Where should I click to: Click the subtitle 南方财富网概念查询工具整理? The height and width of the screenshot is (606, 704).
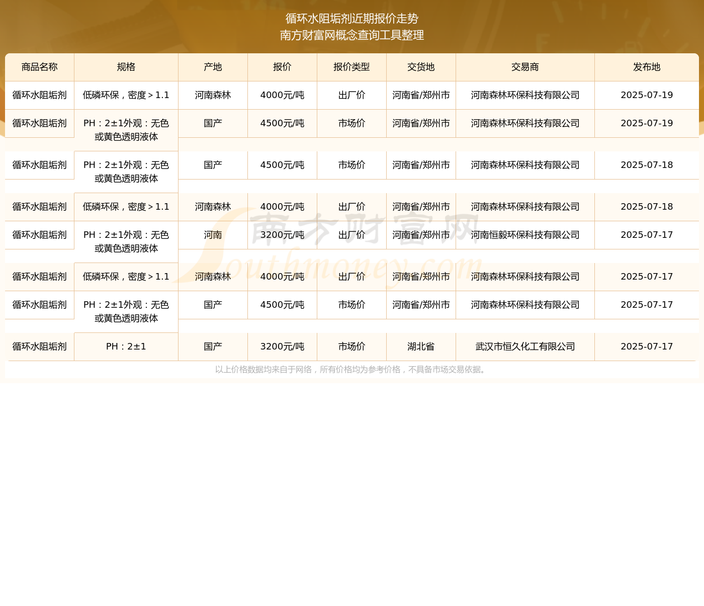click(352, 35)
